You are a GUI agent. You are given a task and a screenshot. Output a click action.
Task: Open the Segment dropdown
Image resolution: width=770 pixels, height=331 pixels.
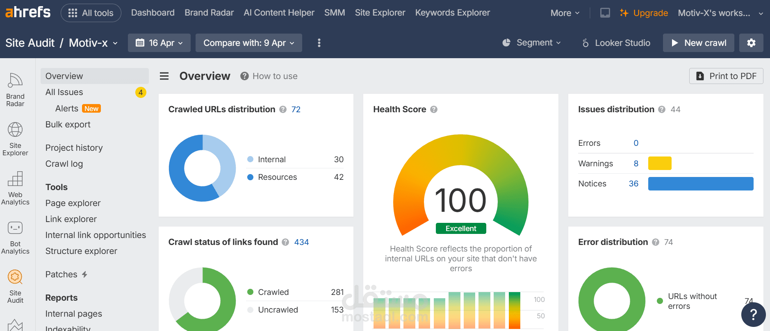(x=532, y=43)
